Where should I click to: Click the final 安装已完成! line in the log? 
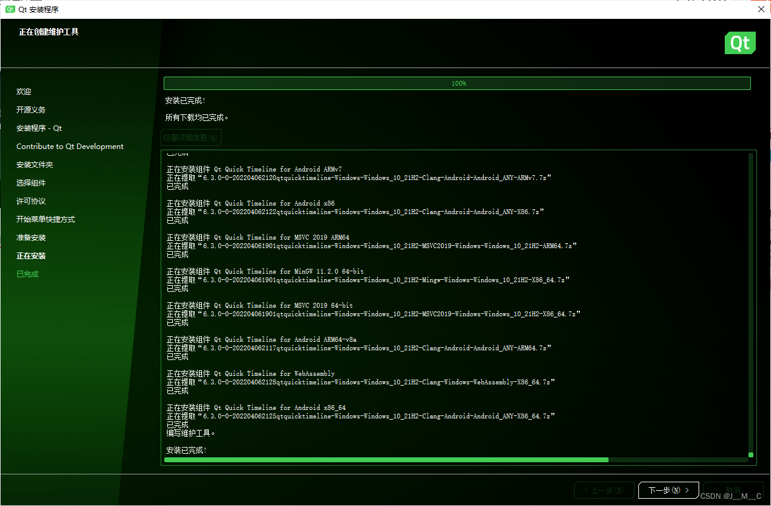[187, 451]
